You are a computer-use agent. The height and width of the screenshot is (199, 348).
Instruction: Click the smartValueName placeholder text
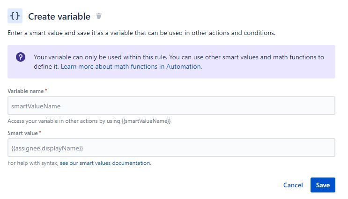(x=36, y=106)
